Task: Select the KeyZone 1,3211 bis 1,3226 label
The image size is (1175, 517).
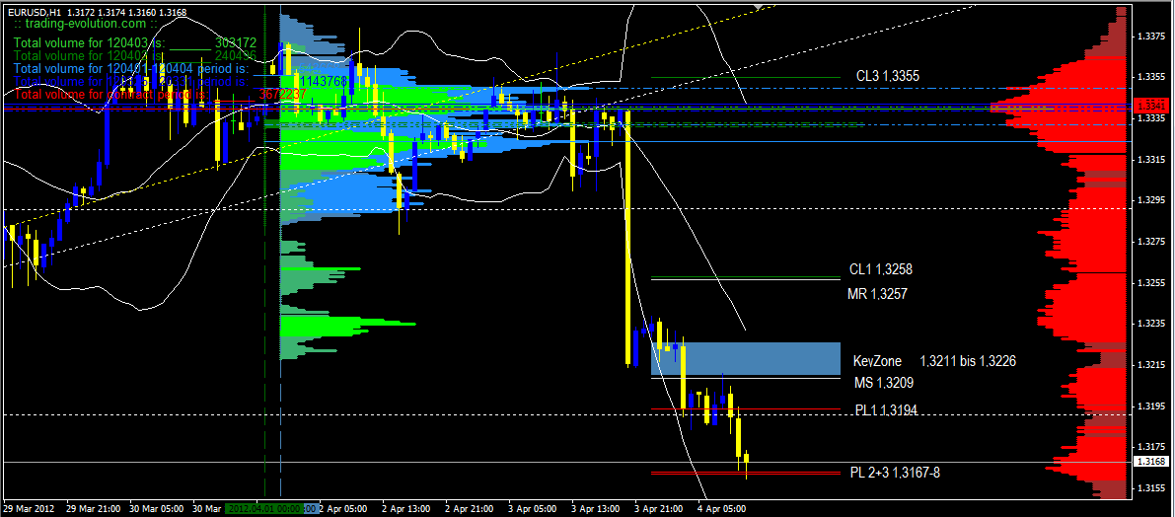Action: tap(934, 361)
